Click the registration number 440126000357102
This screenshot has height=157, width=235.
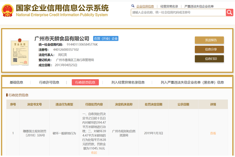pos(66,50)
